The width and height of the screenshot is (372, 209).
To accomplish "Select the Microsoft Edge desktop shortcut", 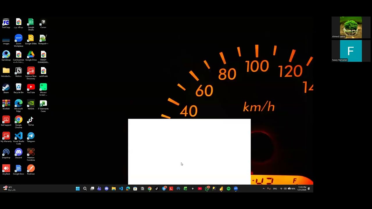I will (18, 106).
